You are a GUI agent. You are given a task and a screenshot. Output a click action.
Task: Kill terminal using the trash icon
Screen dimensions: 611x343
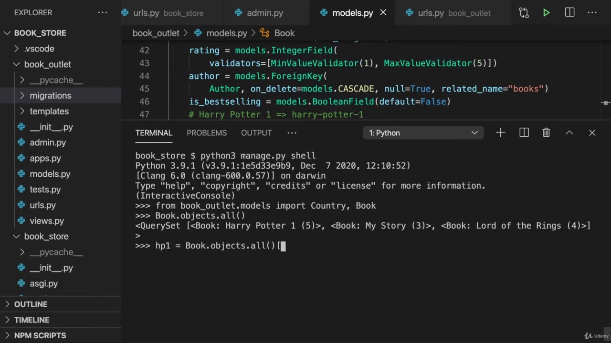546,133
